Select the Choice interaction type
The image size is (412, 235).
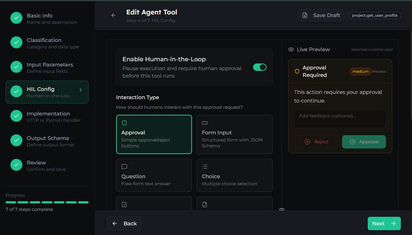tap(234, 175)
